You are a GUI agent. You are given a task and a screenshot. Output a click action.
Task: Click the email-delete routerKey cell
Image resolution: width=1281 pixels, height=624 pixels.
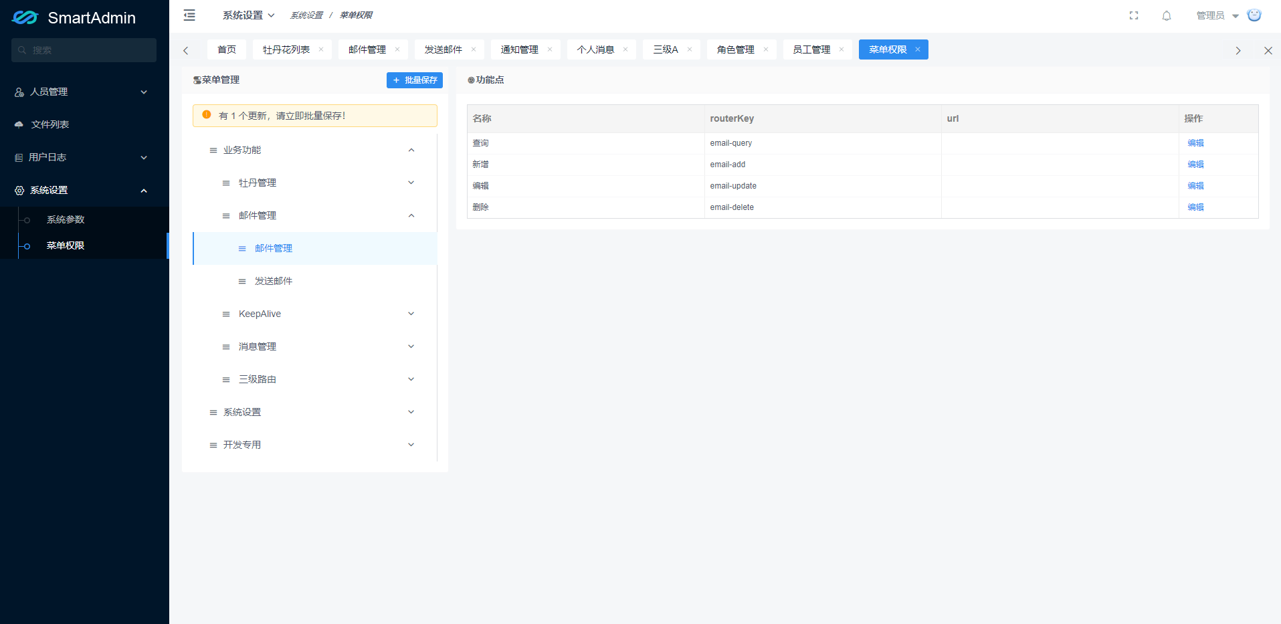coord(823,207)
